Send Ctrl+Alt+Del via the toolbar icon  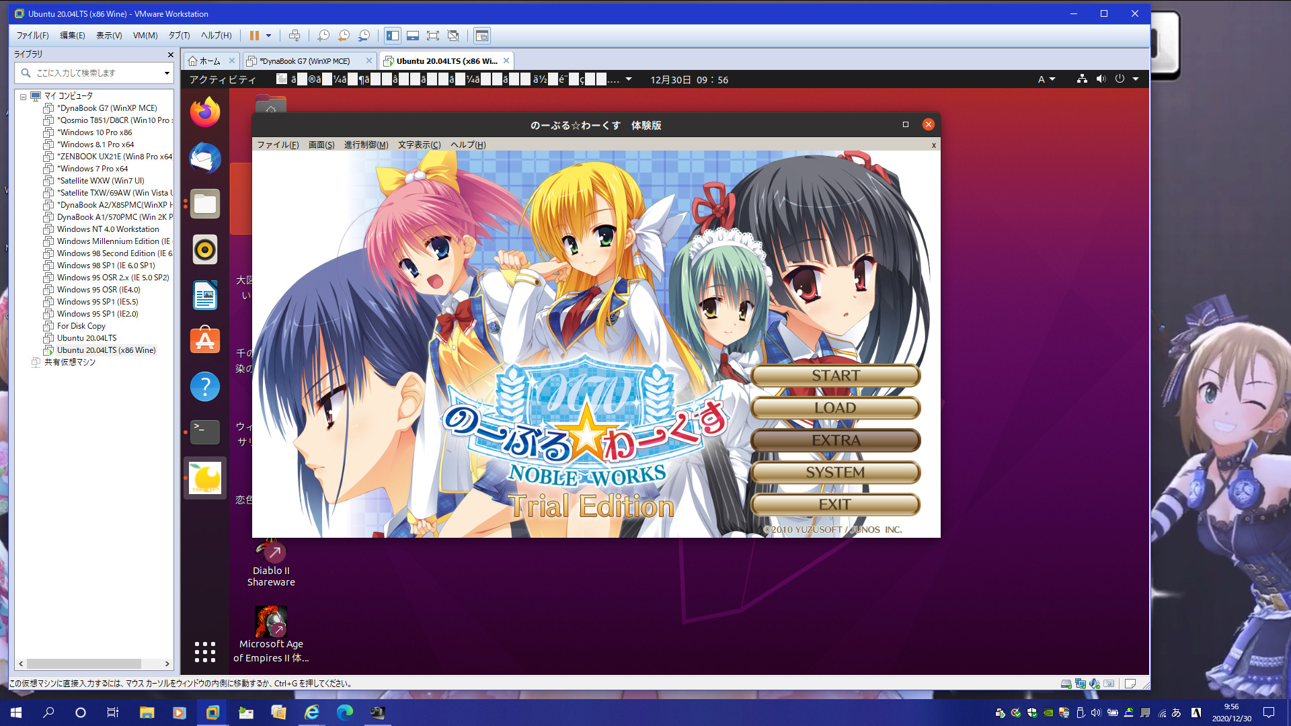pyautogui.click(x=295, y=36)
